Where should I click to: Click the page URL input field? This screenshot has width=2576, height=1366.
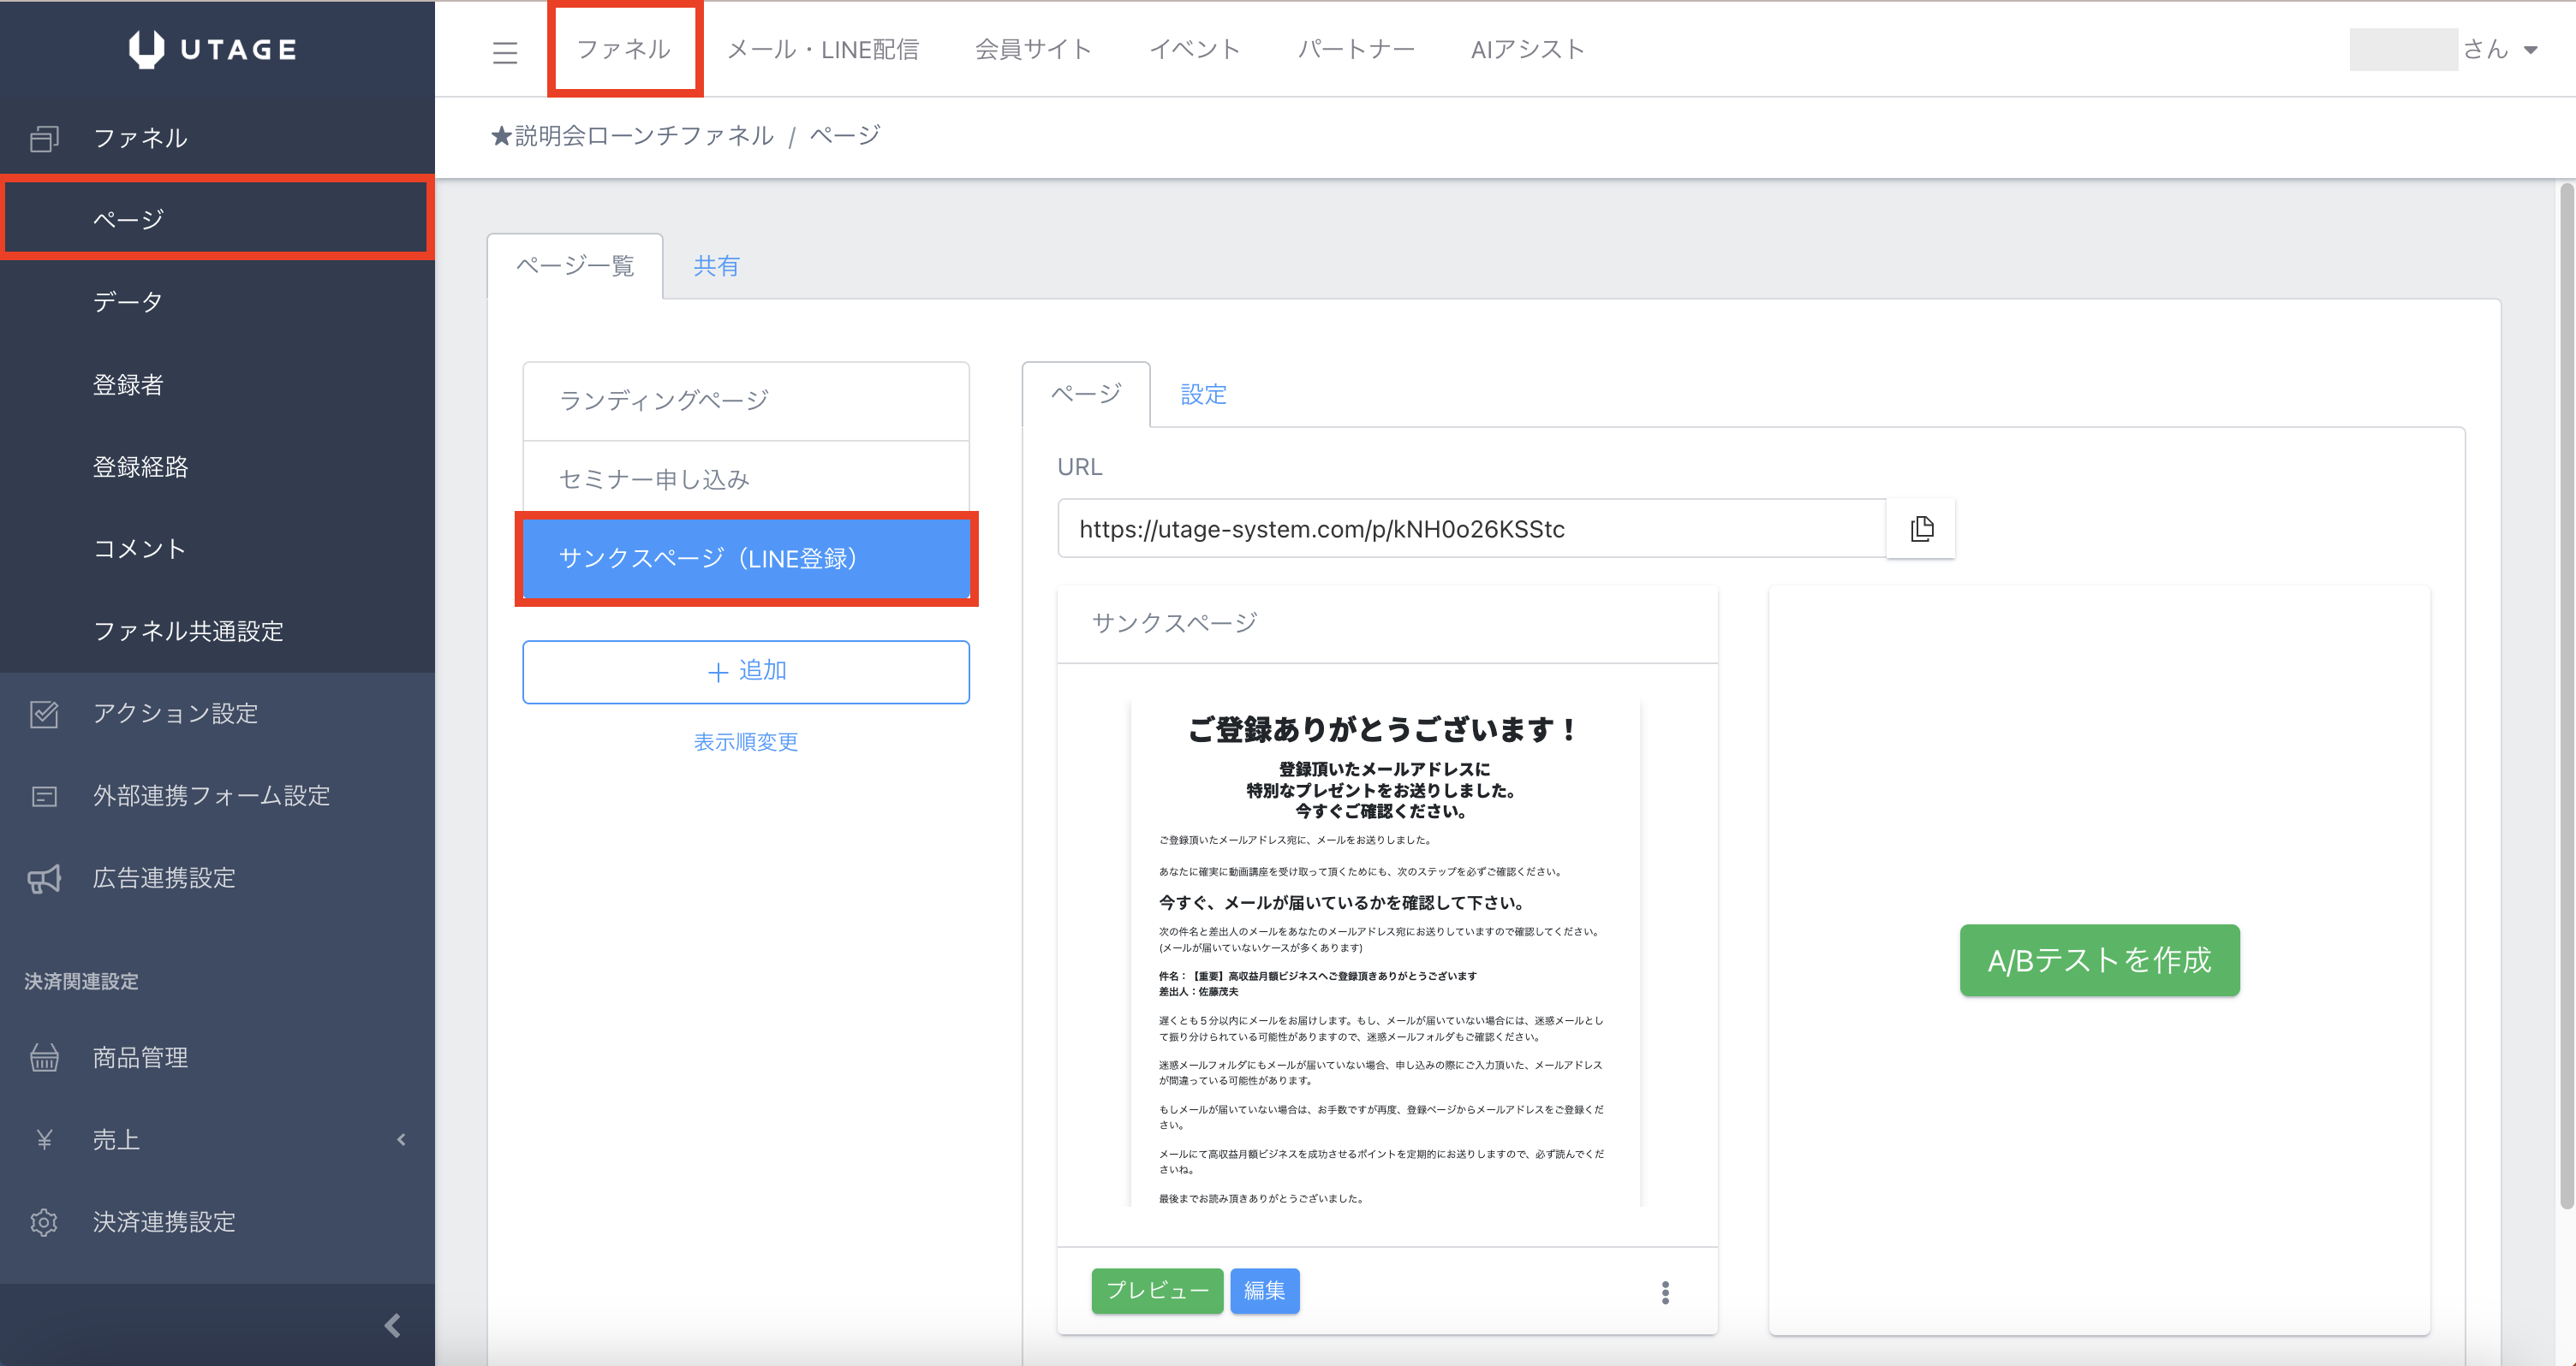pyautogui.click(x=1470, y=529)
